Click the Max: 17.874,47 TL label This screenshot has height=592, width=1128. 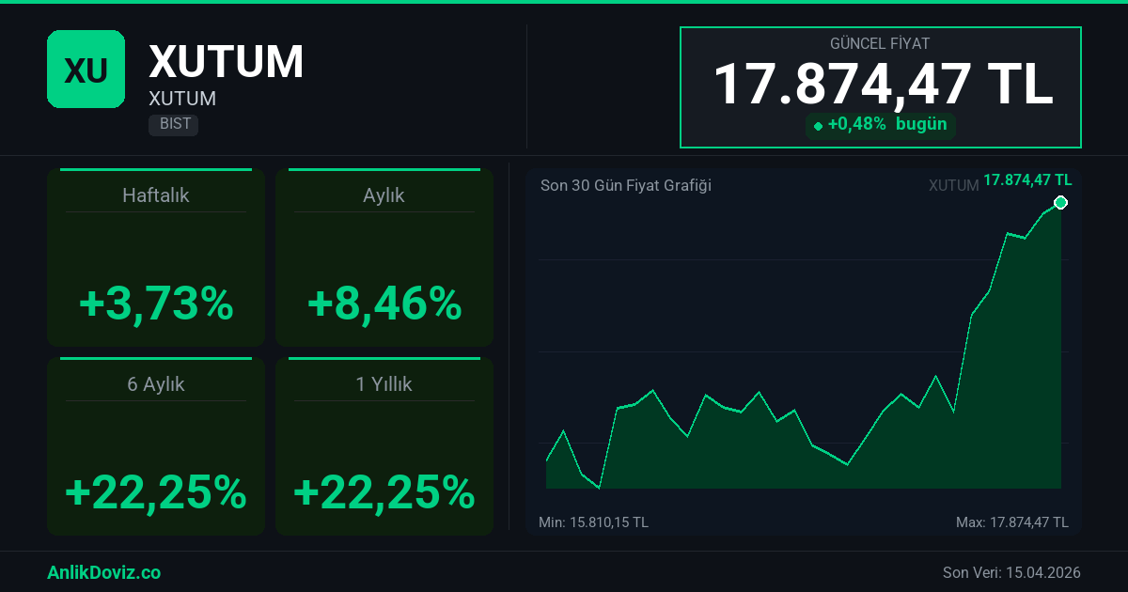click(1011, 522)
